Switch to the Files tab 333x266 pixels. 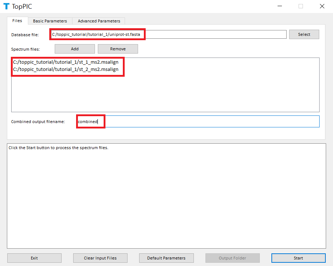[x=17, y=21]
